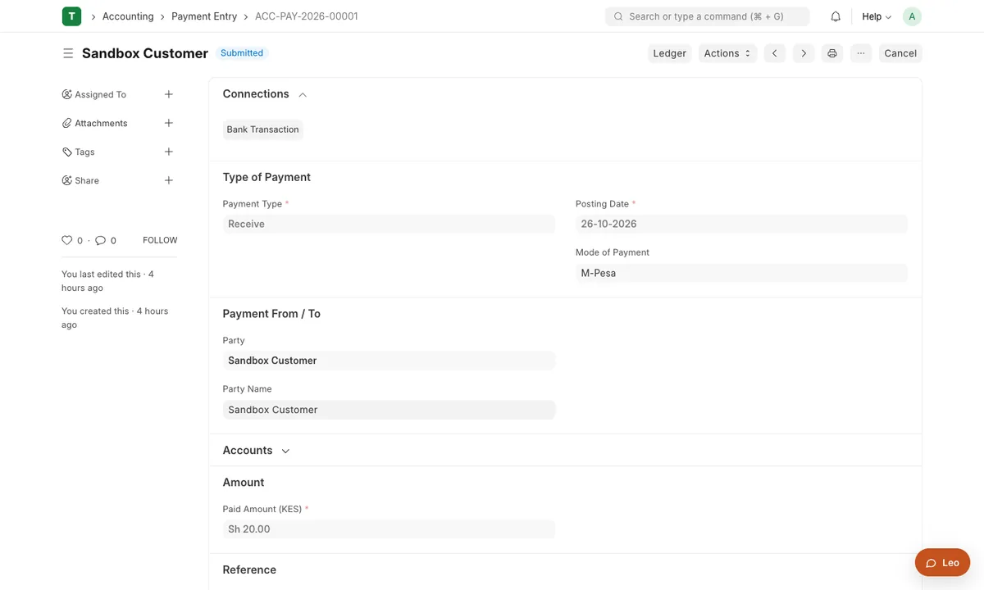Open the green T app logo home
Screen dimensions: 984x590
[x=71, y=16]
